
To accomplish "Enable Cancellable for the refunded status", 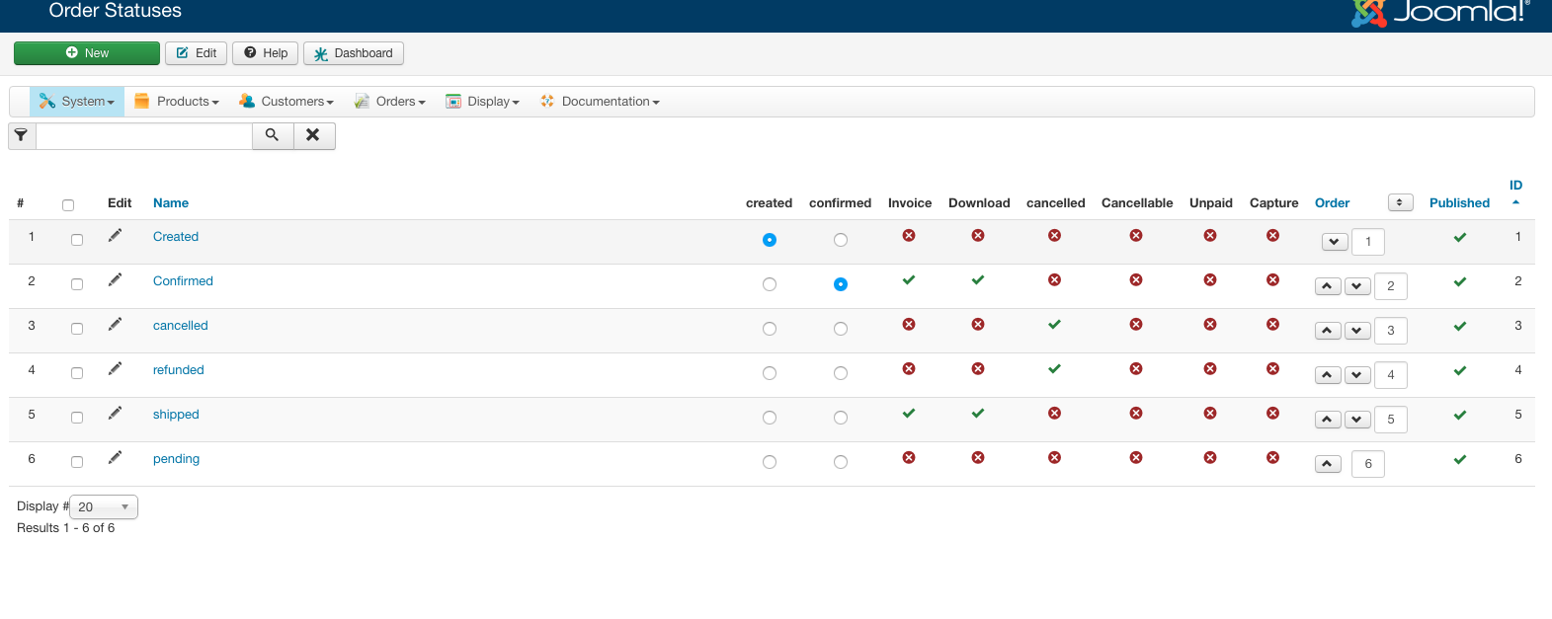I will coord(1136,369).
